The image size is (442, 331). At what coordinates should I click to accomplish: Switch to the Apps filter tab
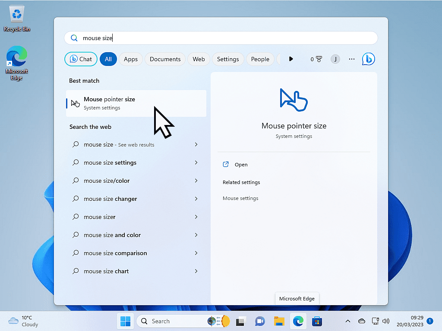[130, 59]
